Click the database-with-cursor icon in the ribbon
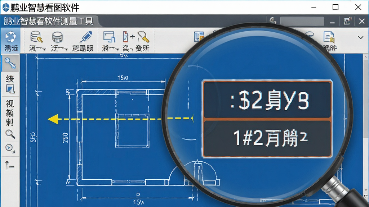 click(36, 37)
